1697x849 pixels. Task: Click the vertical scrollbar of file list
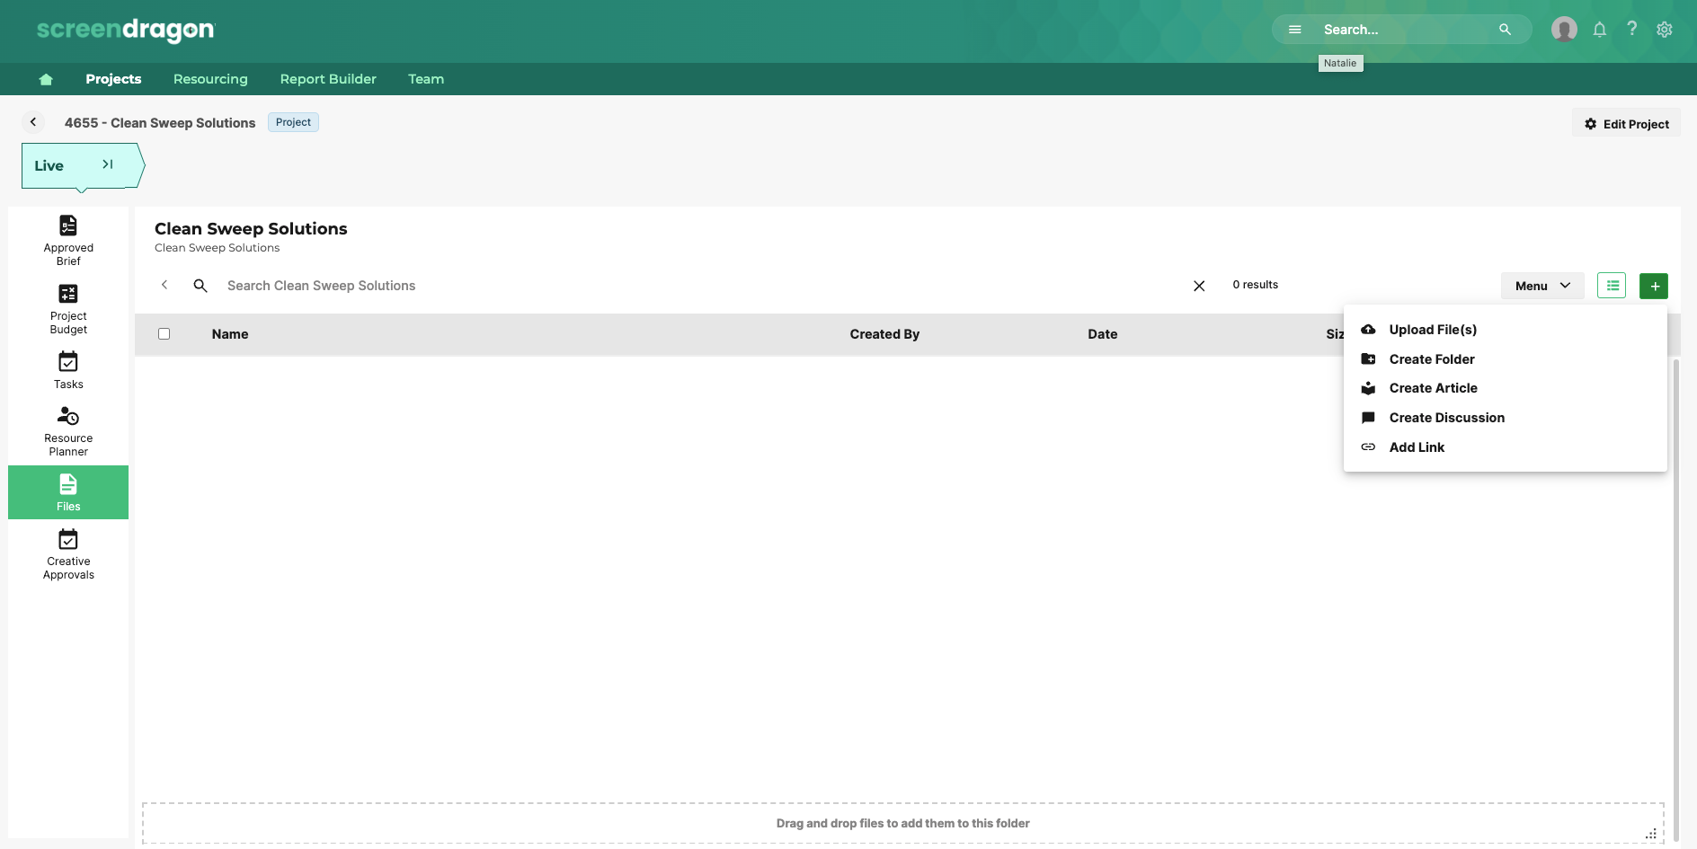tap(1676, 600)
